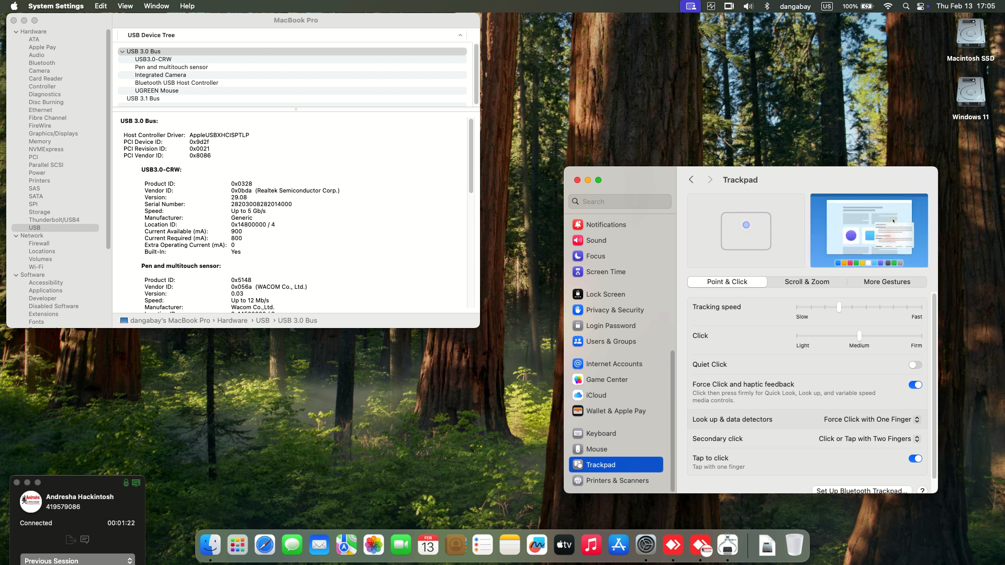Open iCloud settings icon
This screenshot has width=1005, height=565.
coord(578,395)
